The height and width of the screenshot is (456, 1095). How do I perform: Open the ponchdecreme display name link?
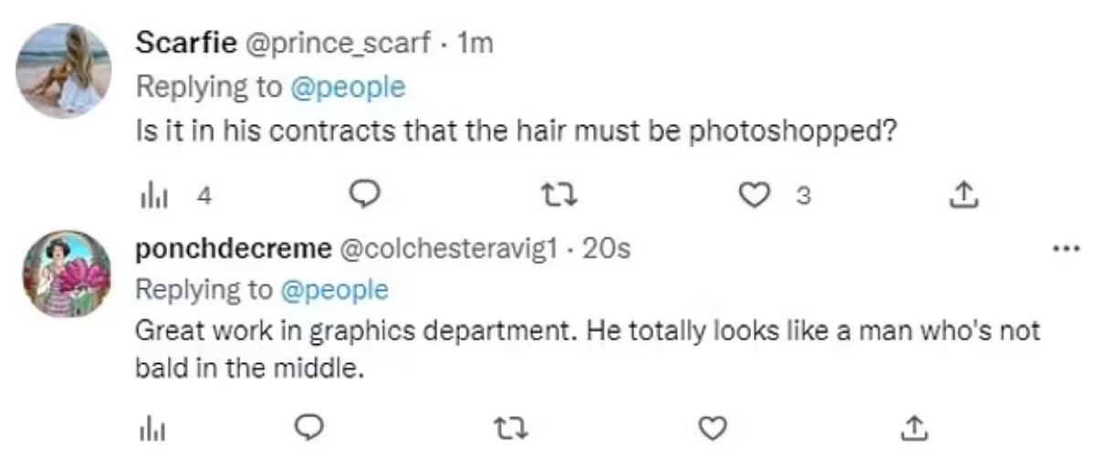click(233, 247)
